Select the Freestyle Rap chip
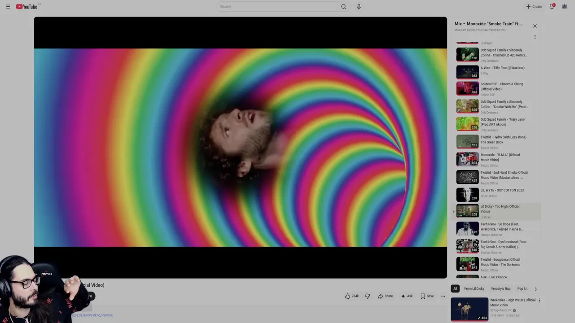This screenshot has width=575, height=323. [x=501, y=289]
